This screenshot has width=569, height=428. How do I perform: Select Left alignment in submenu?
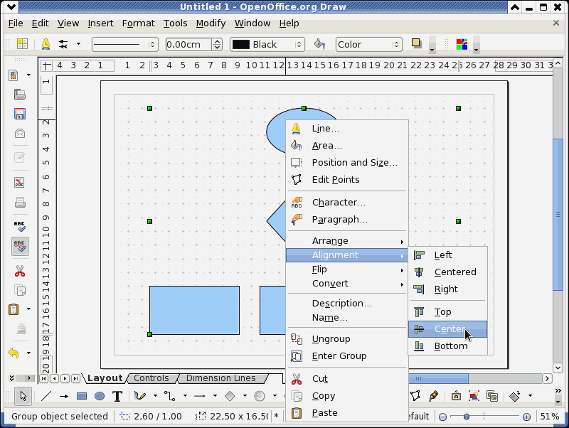(448, 255)
